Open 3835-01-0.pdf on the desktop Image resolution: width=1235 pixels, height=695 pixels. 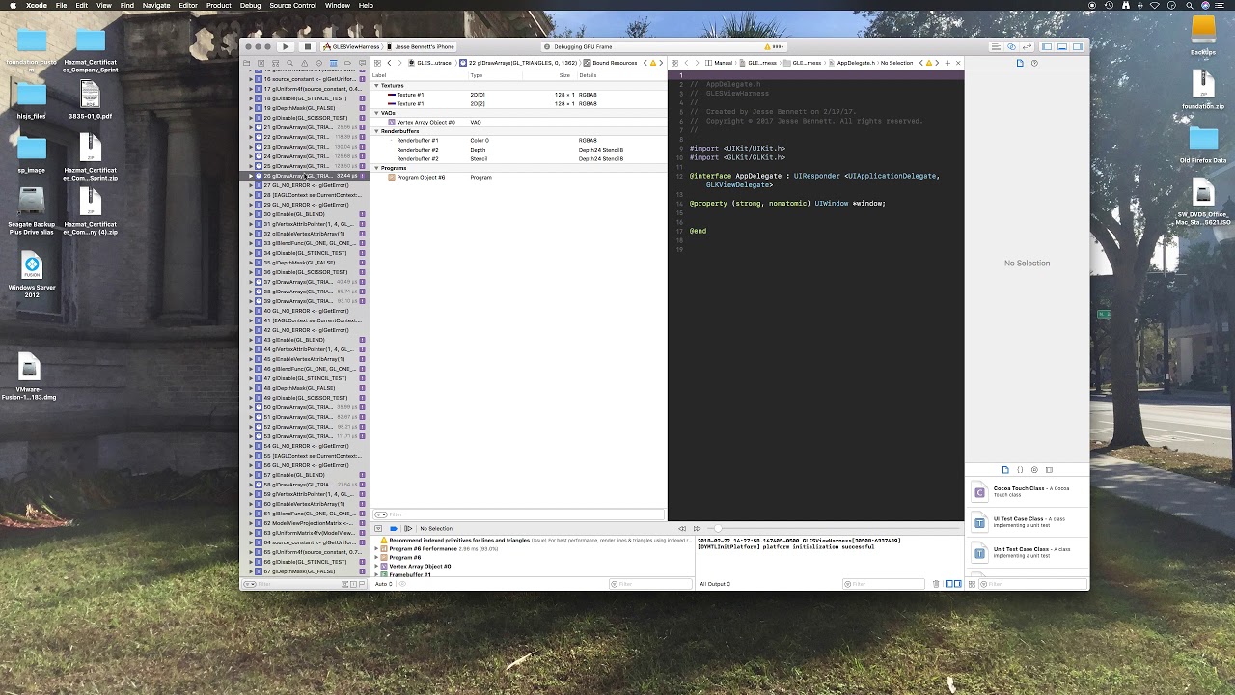pos(90,98)
